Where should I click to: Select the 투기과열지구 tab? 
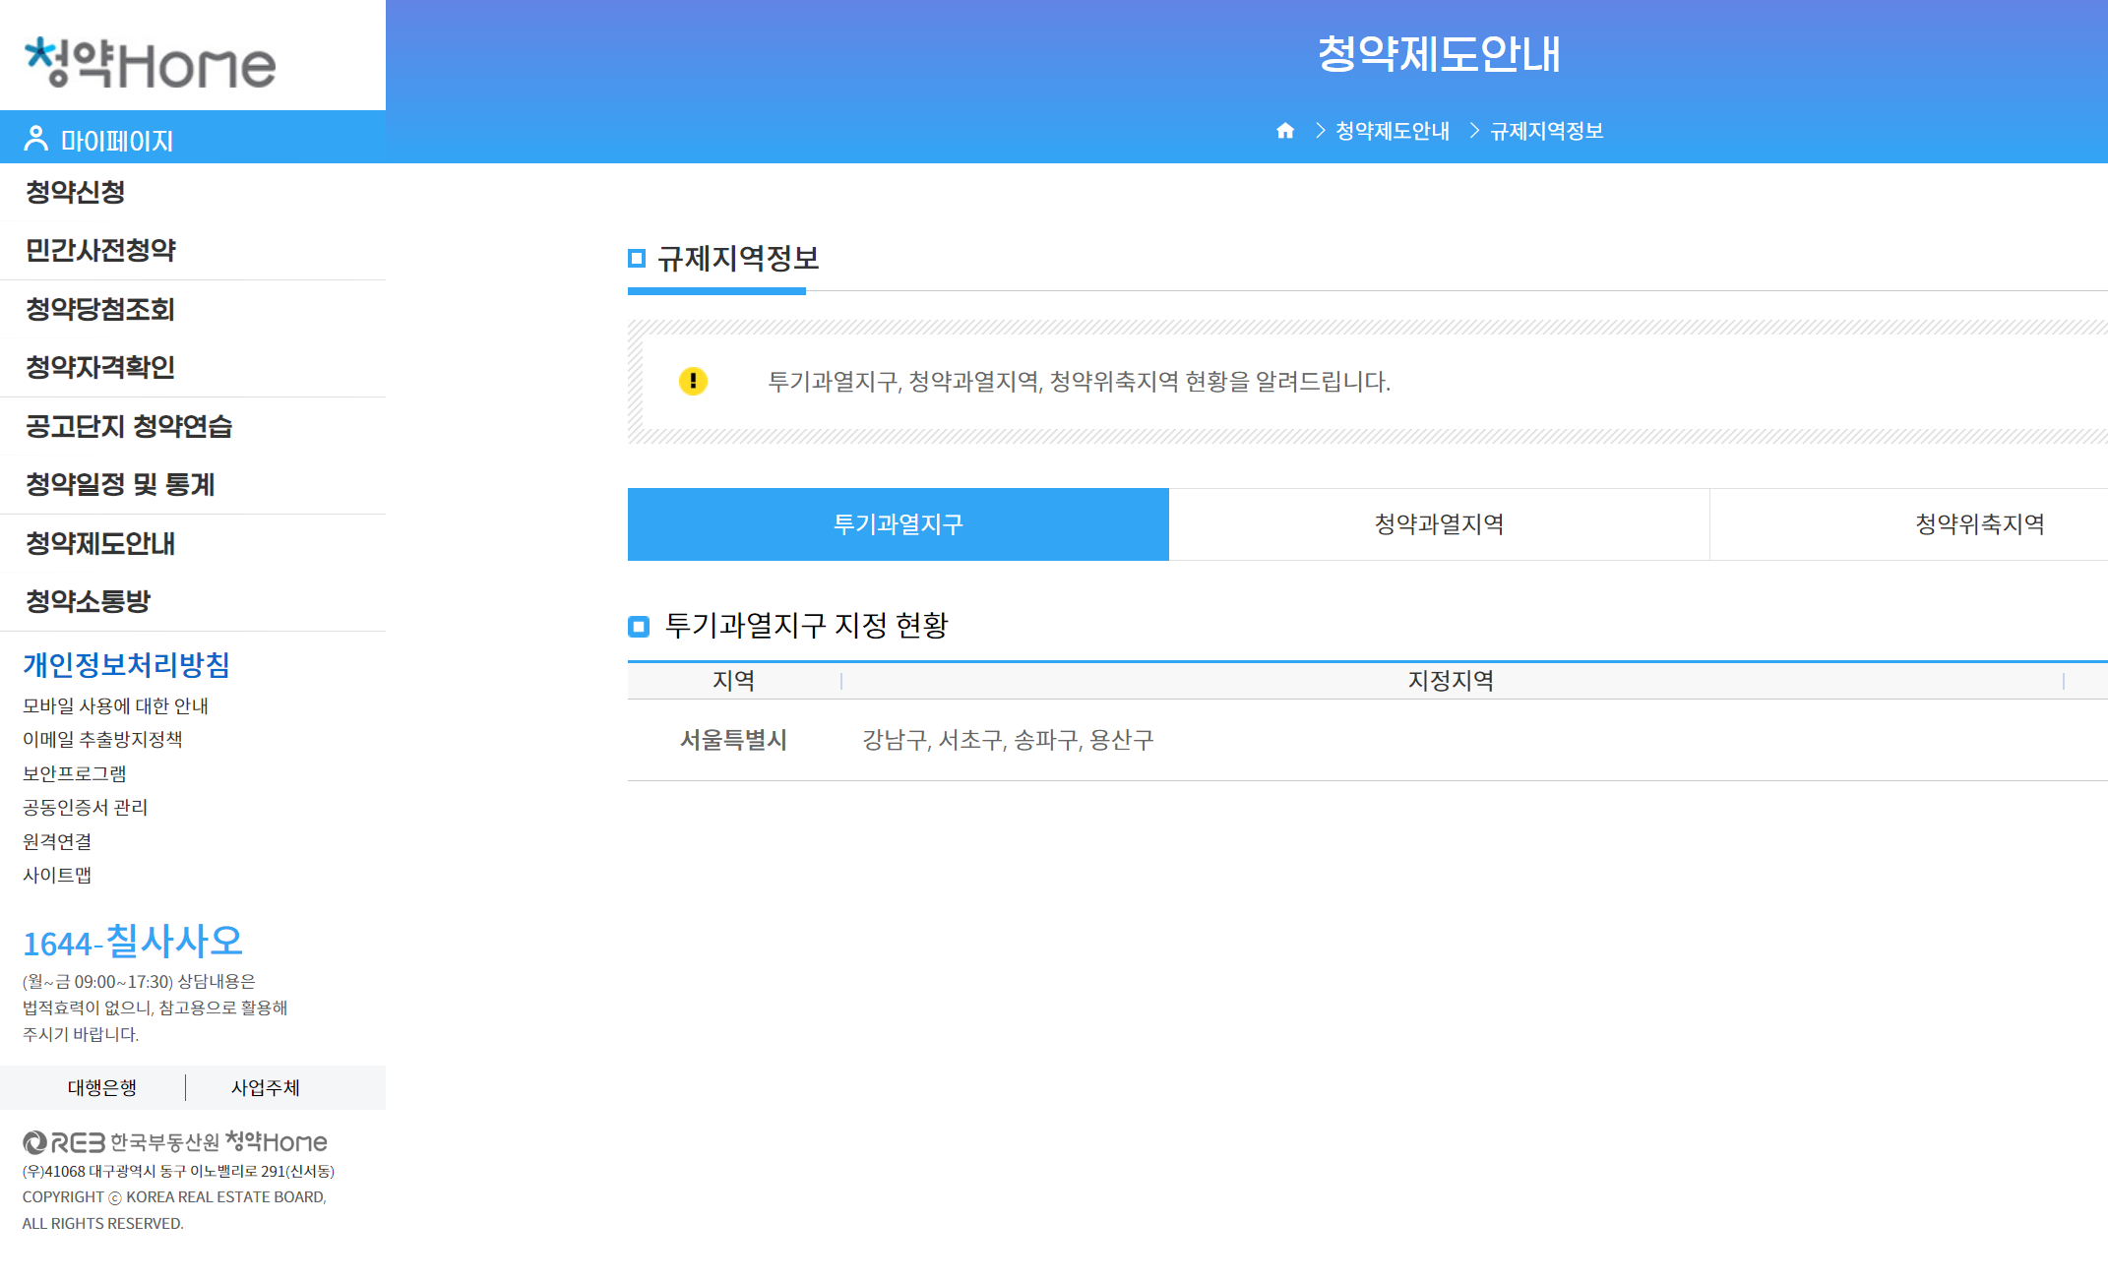point(898,524)
